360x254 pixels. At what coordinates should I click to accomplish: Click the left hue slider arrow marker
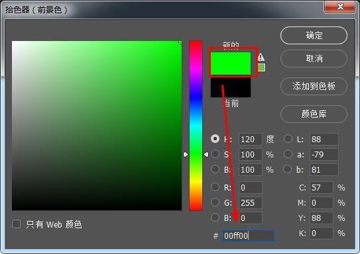pos(186,155)
